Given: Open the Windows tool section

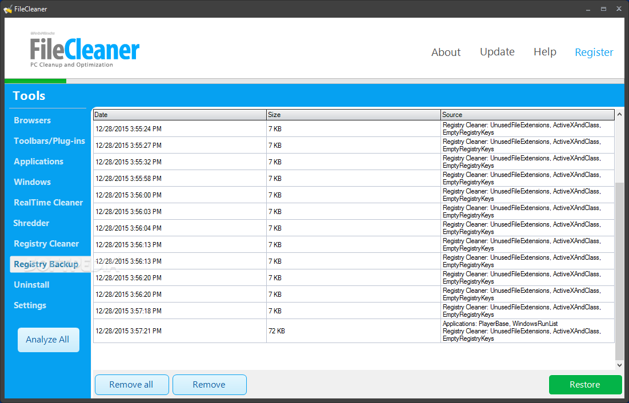Looking at the screenshot, I should click(32, 182).
